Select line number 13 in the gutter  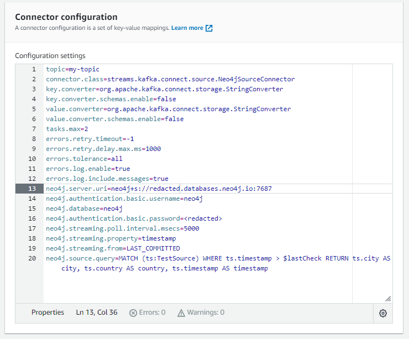(x=33, y=189)
